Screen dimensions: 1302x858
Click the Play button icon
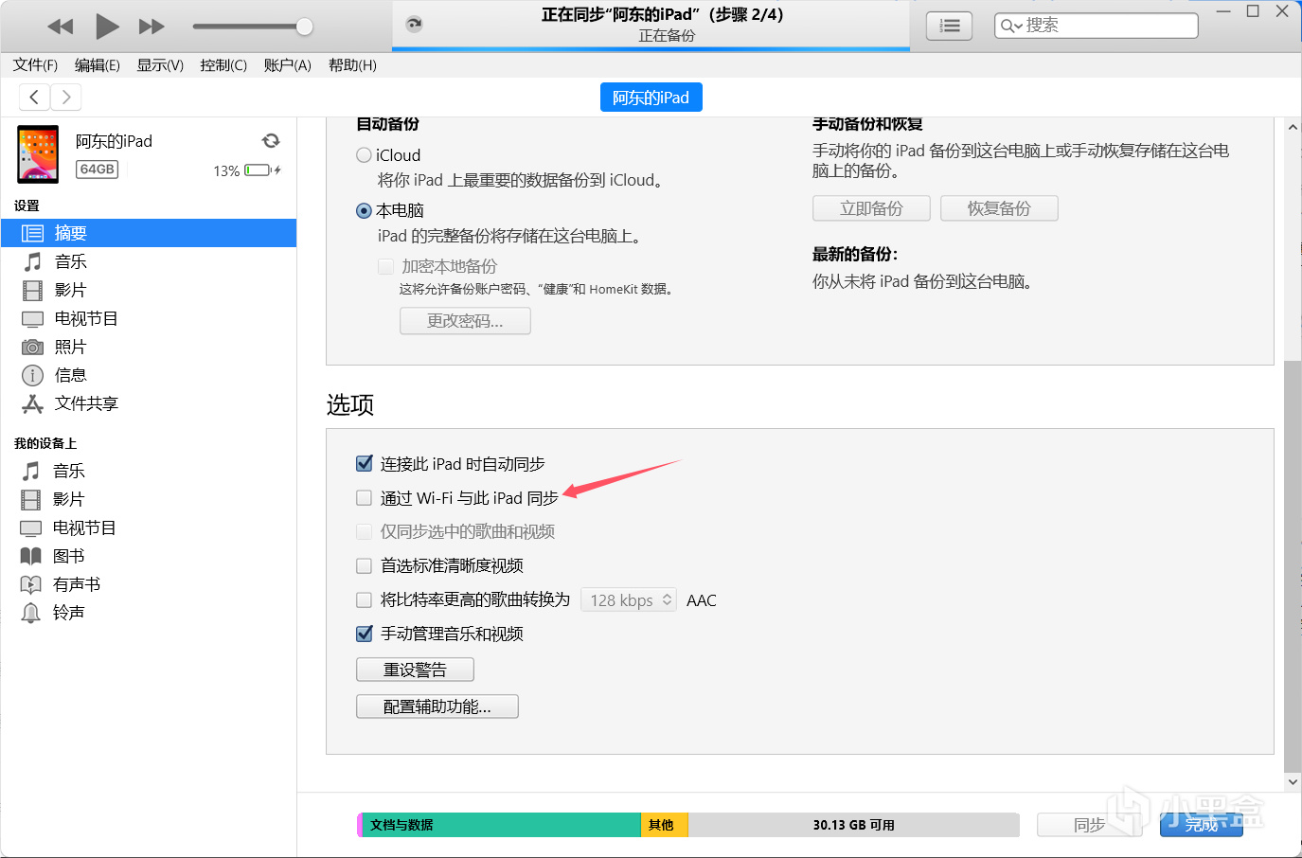coord(107,27)
